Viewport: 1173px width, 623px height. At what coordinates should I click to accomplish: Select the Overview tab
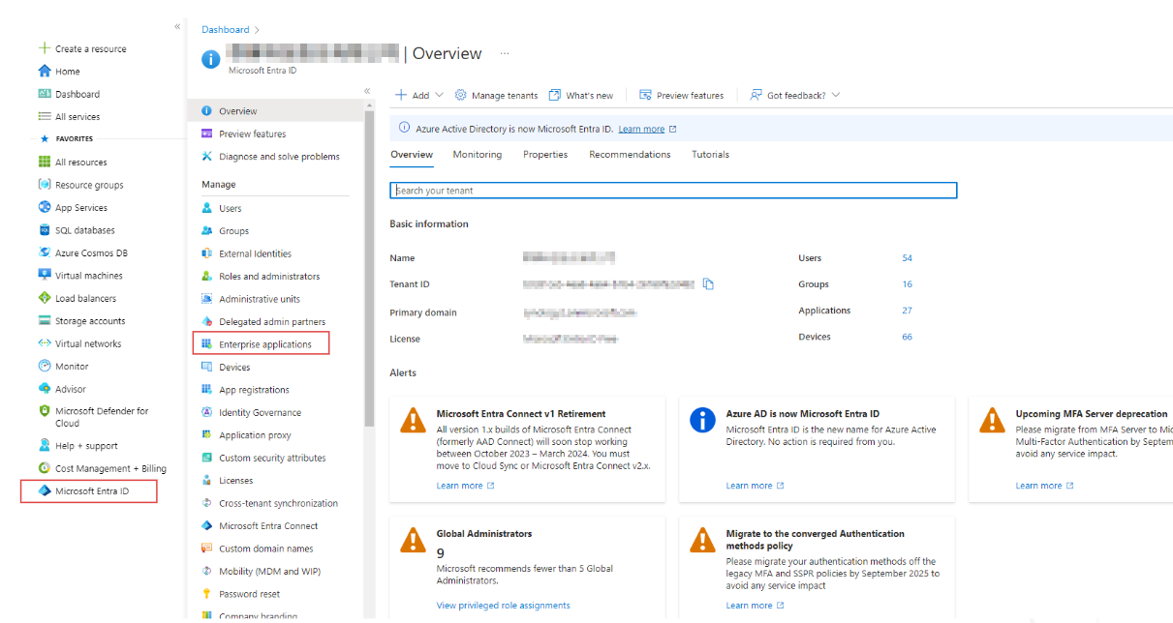click(412, 155)
